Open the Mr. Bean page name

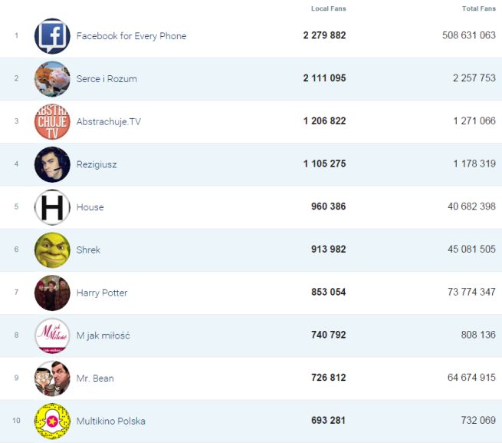[95, 378]
